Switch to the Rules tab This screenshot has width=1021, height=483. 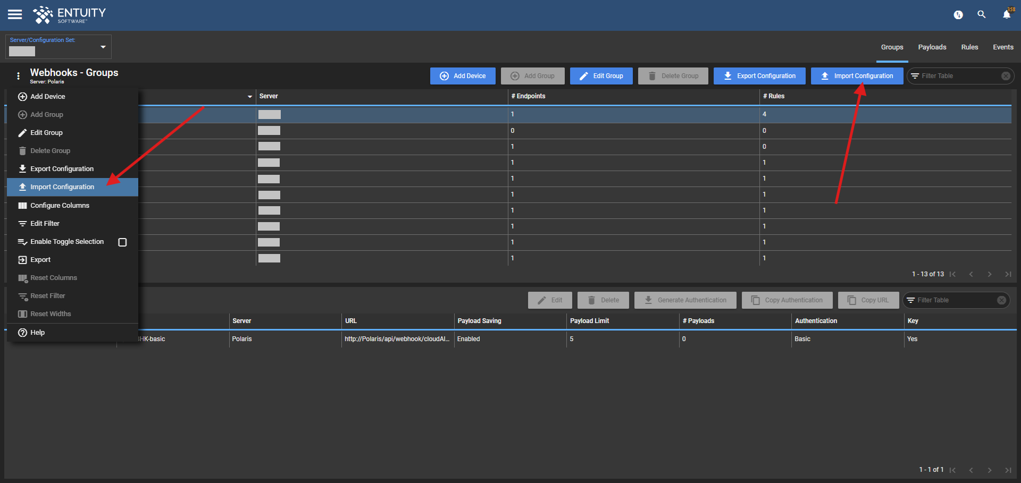[969, 47]
